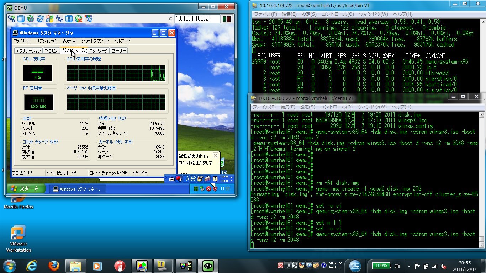The image size is (486, 273).
Task: Open the Windows 7 Start menu orb
Action: coord(9,266)
